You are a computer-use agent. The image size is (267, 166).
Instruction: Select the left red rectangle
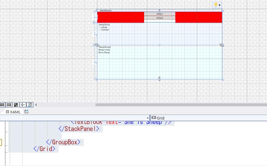(121, 17)
